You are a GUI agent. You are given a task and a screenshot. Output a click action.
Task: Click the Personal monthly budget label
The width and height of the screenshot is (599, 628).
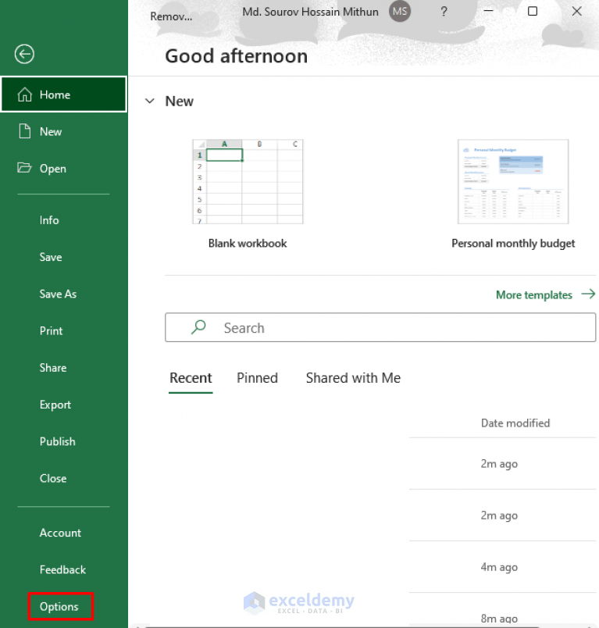point(513,243)
